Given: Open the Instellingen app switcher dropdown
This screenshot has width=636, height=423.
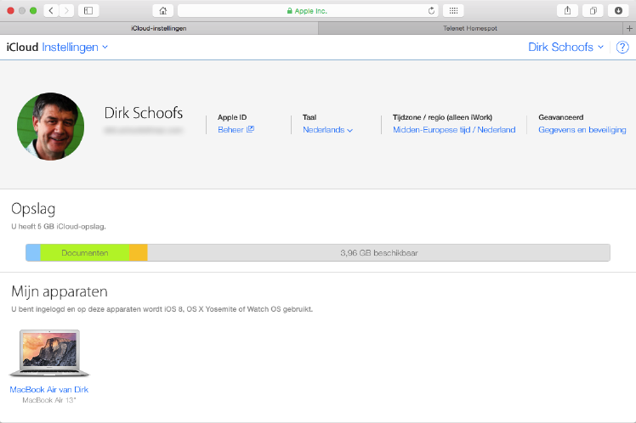Looking at the screenshot, I should (75, 47).
